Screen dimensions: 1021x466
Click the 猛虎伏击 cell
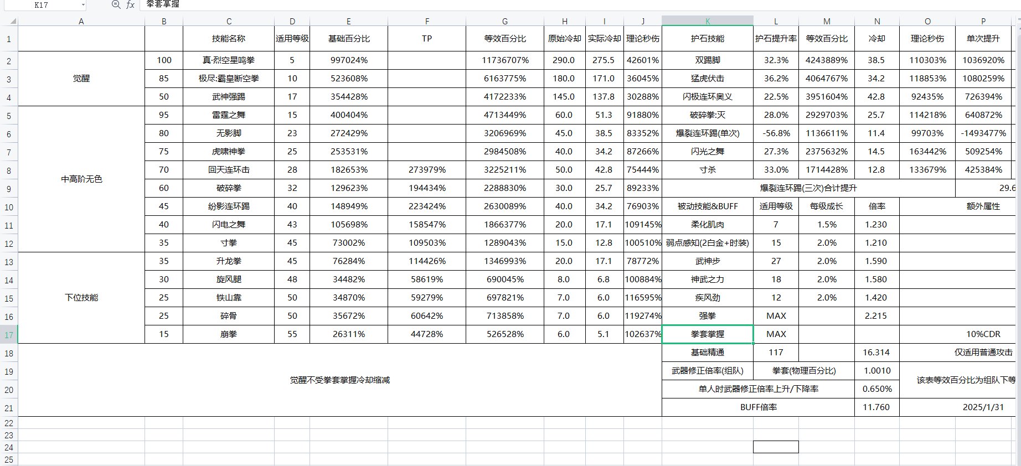(708, 79)
